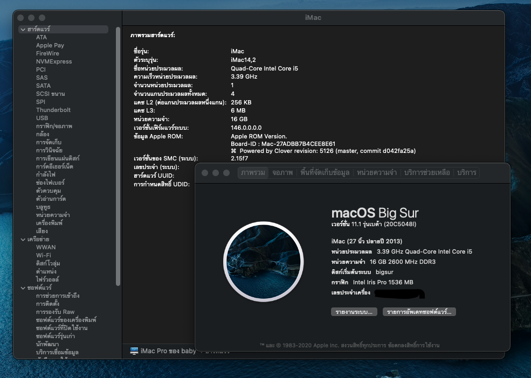Viewport: 531px width, 378px height.
Task: Minimize the About This Mac window
Action: (x=216, y=173)
